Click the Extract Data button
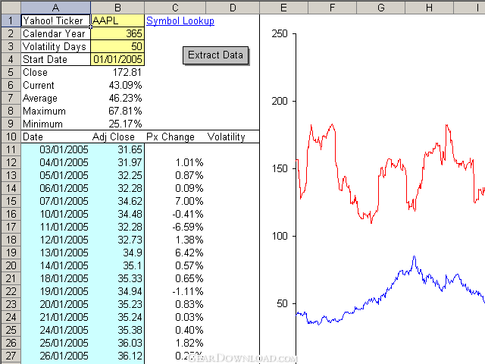The height and width of the screenshot is (364, 485). tap(216, 55)
